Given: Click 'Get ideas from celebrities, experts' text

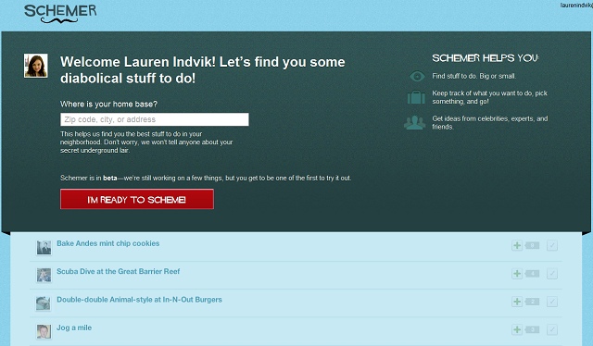Looking at the screenshot, I should (490, 122).
